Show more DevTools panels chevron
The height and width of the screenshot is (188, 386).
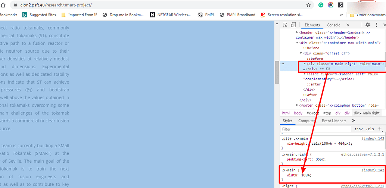point(348,25)
